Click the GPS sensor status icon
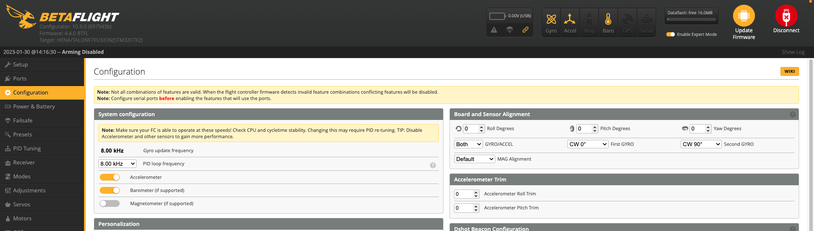This screenshot has height=231, width=814. (627, 19)
